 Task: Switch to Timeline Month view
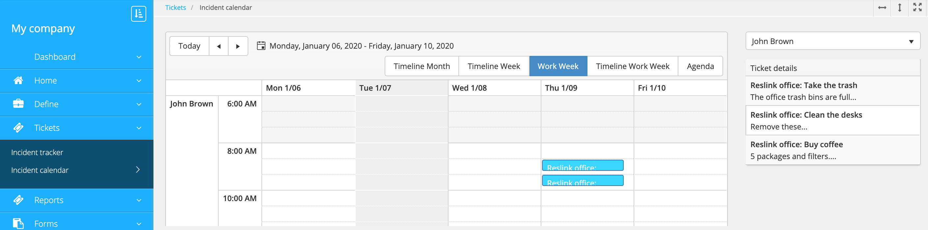[x=422, y=66]
